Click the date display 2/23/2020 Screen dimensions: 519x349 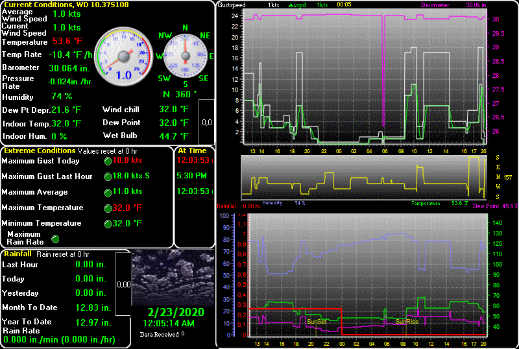pyautogui.click(x=173, y=312)
